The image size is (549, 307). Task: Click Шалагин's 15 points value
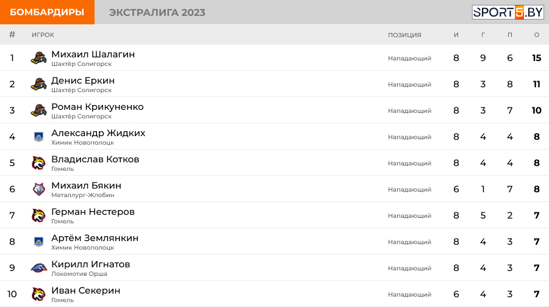pyautogui.click(x=536, y=58)
